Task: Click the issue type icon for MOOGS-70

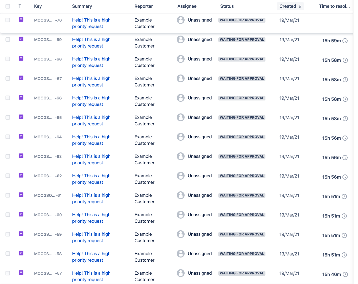Action: pos(21,19)
